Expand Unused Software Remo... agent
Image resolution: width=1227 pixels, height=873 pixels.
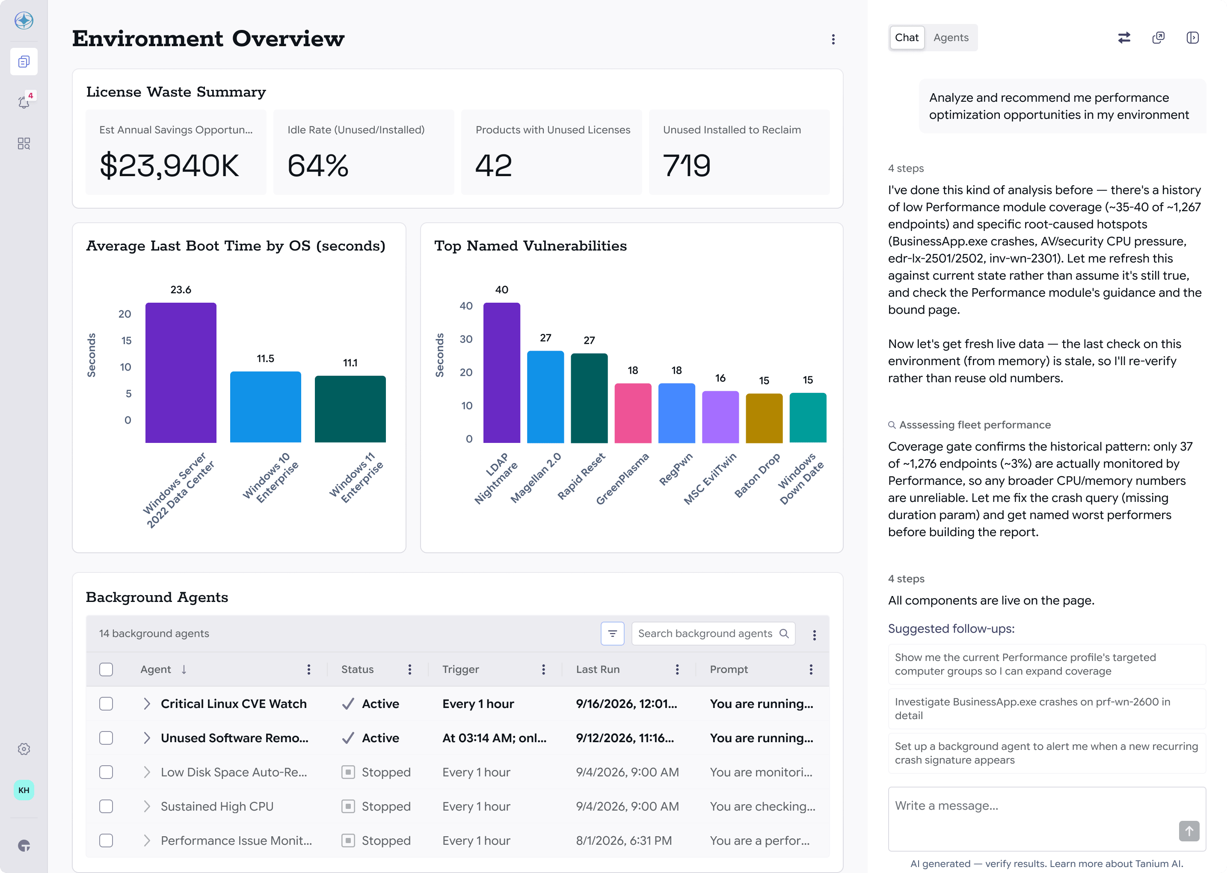(147, 738)
